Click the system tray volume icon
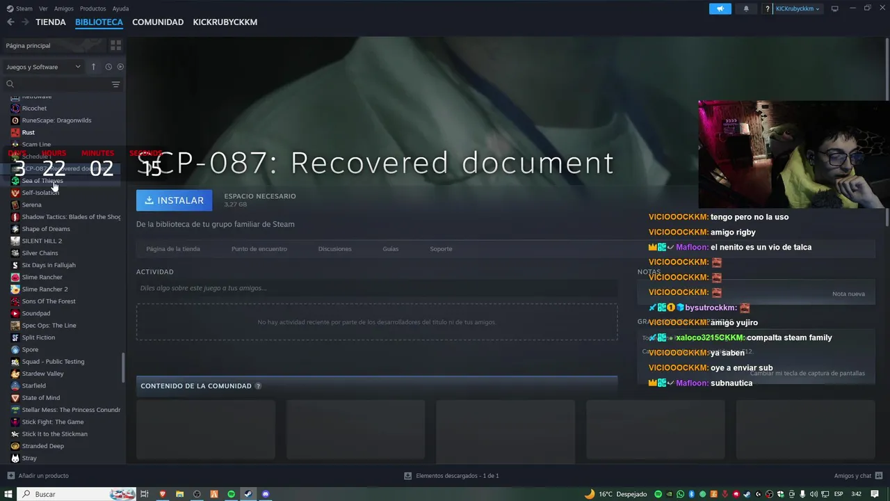 [814, 494]
